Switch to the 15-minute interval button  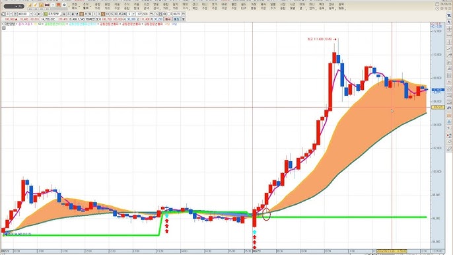point(112,14)
